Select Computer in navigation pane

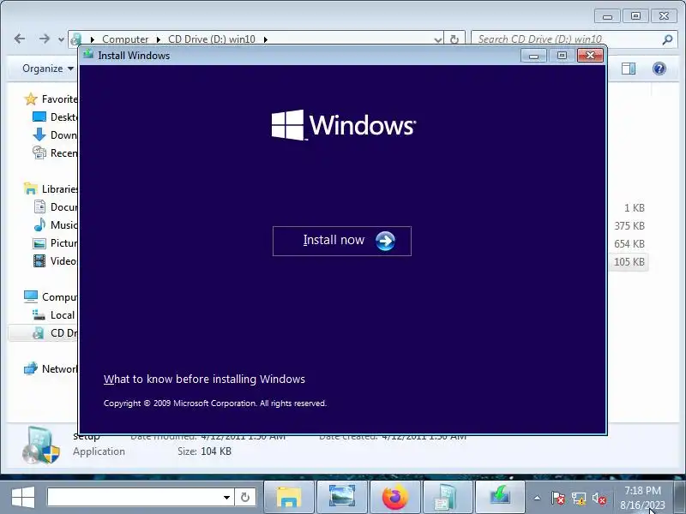51,296
